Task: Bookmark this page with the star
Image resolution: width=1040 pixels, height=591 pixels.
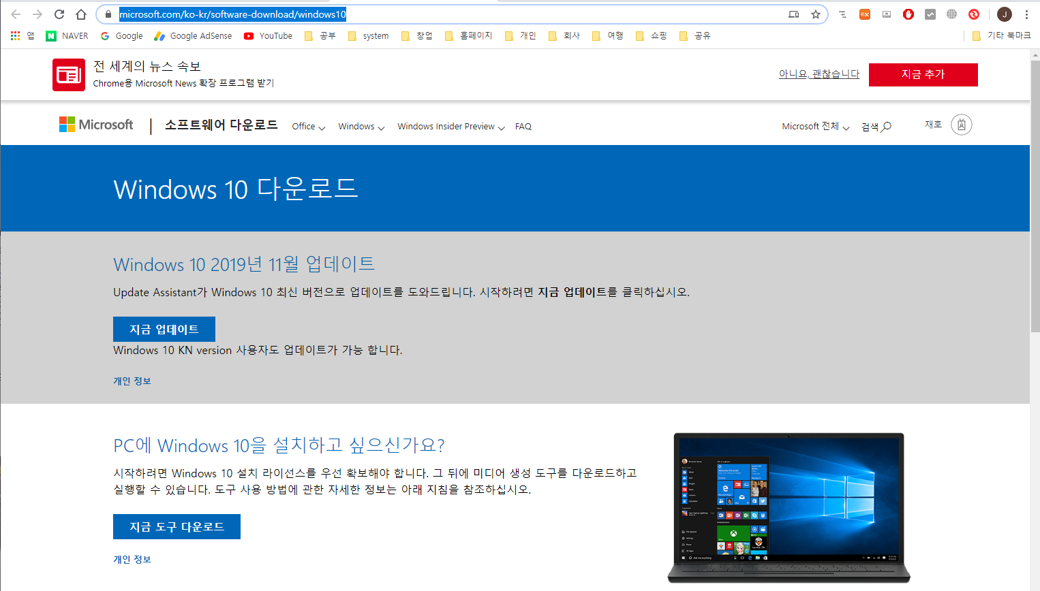Action: [x=816, y=14]
